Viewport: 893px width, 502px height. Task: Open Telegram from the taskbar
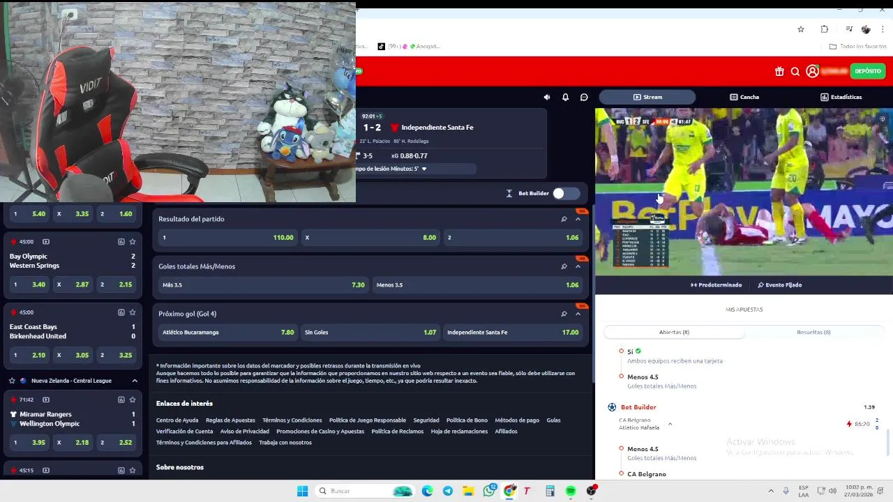(x=448, y=491)
